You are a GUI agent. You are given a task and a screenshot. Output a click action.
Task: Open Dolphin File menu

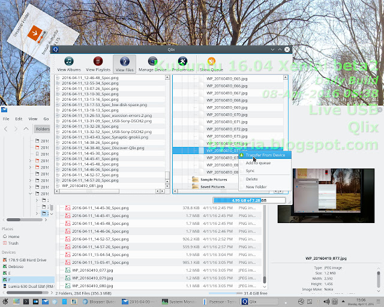[x=6, y=119]
